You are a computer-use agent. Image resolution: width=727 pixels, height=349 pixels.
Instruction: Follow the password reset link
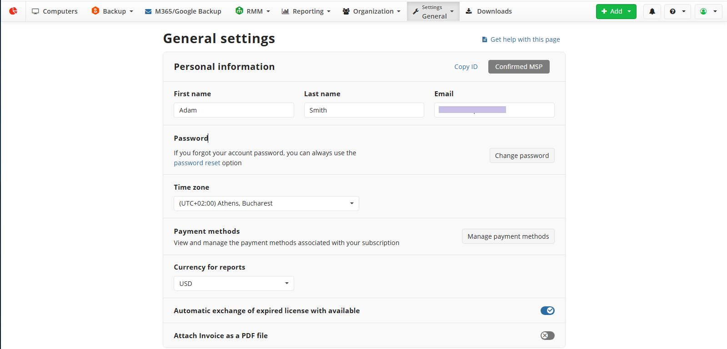[197, 163]
